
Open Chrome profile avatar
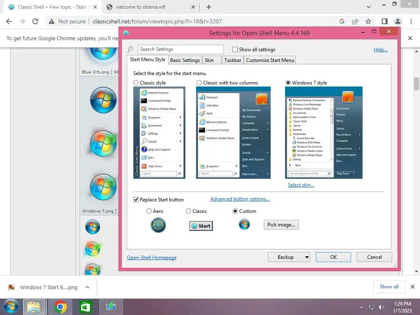tap(398, 21)
